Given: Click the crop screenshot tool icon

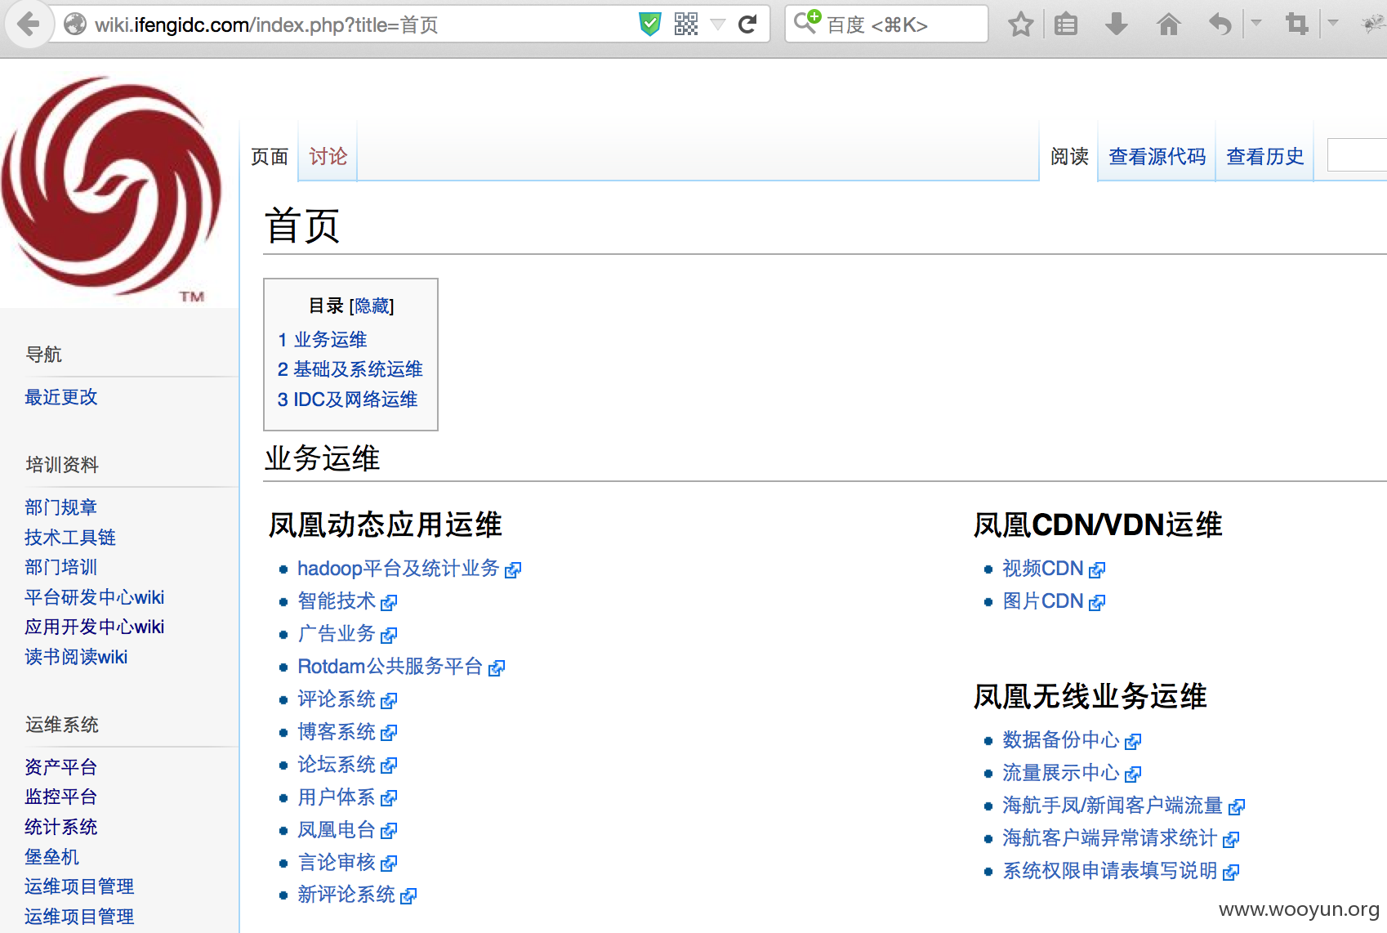Looking at the screenshot, I should point(1296,25).
